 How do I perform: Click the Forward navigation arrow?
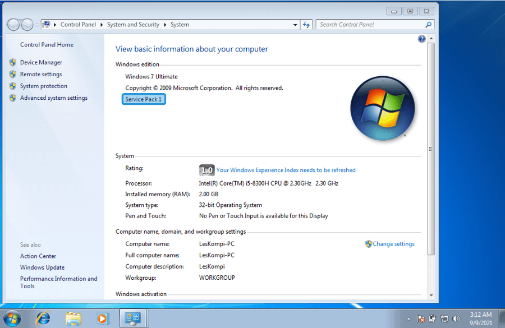coord(27,25)
